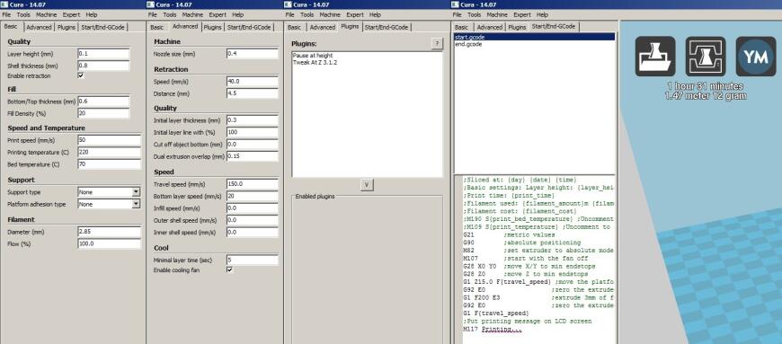
Task: Click the Cura title icon in Basic-tab window
Action: 5,4
